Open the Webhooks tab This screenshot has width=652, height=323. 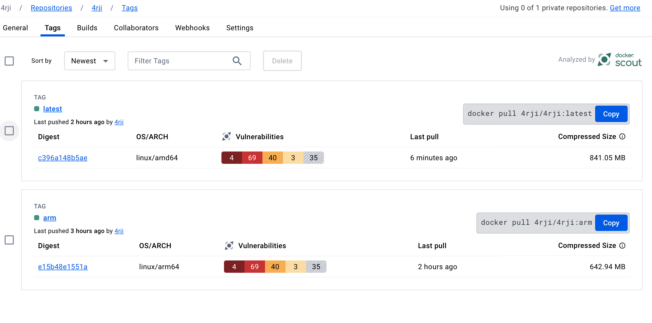pyautogui.click(x=192, y=28)
